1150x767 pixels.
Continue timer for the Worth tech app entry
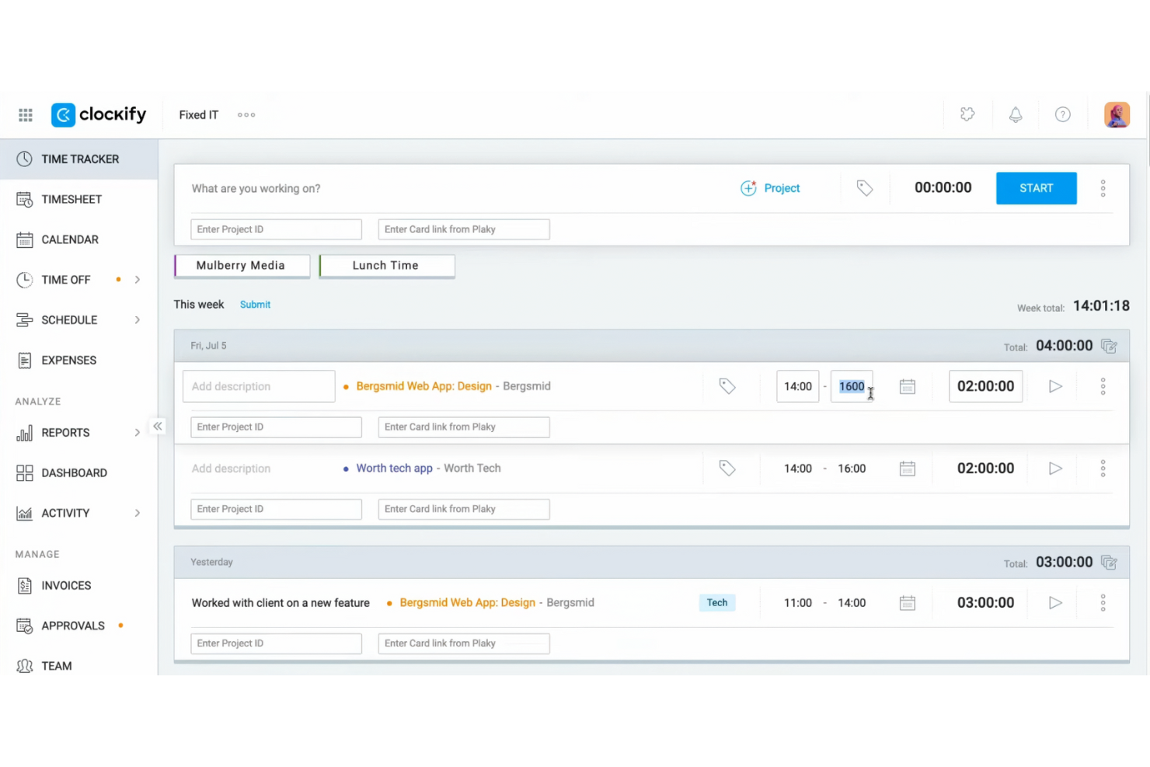pyautogui.click(x=1055, y=469)
